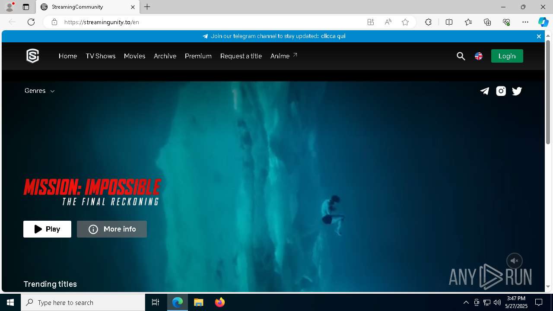
Task: Click the 'clicca qui' Telegram link
Action: [333, 36]
